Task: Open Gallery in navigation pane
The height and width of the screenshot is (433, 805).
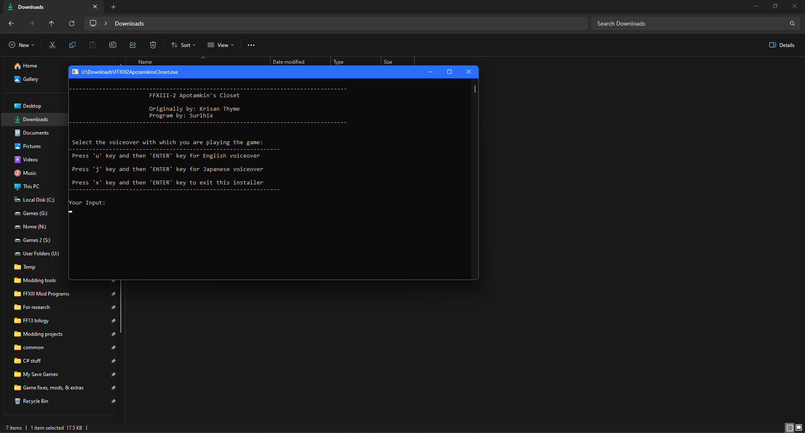Action: point(31,79)
